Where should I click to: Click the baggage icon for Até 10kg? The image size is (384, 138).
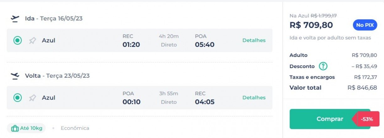15,128
